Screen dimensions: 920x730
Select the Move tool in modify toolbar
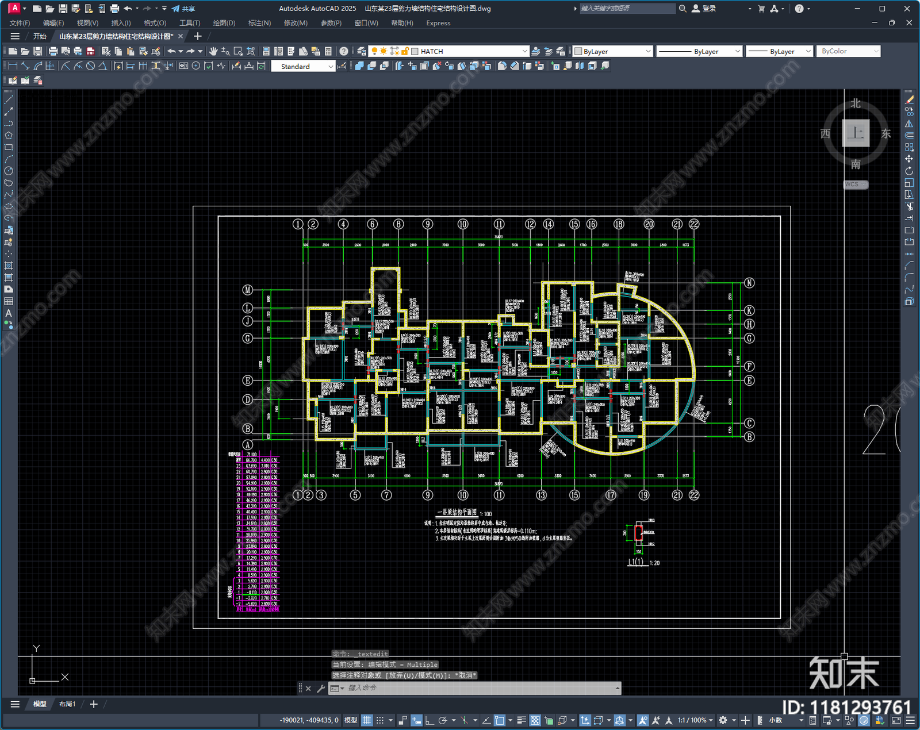[x=909, y=159]
